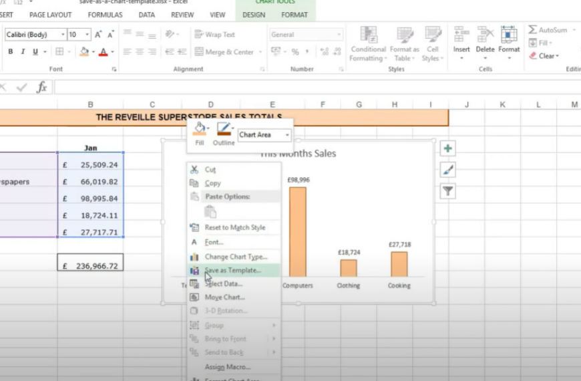Viewport: 581px width, 381px height.
Task: Toggle Bold formatting
Action: [x=11, y=51]
